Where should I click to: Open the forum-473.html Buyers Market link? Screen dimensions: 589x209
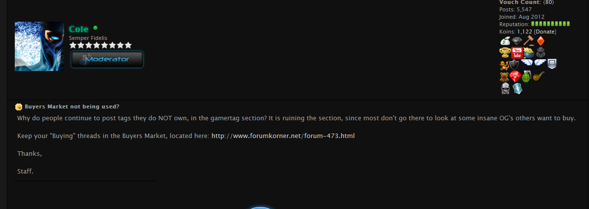click(283, 136)
